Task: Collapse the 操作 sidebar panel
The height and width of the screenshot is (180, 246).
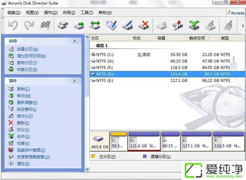Action: click(75, 81)
